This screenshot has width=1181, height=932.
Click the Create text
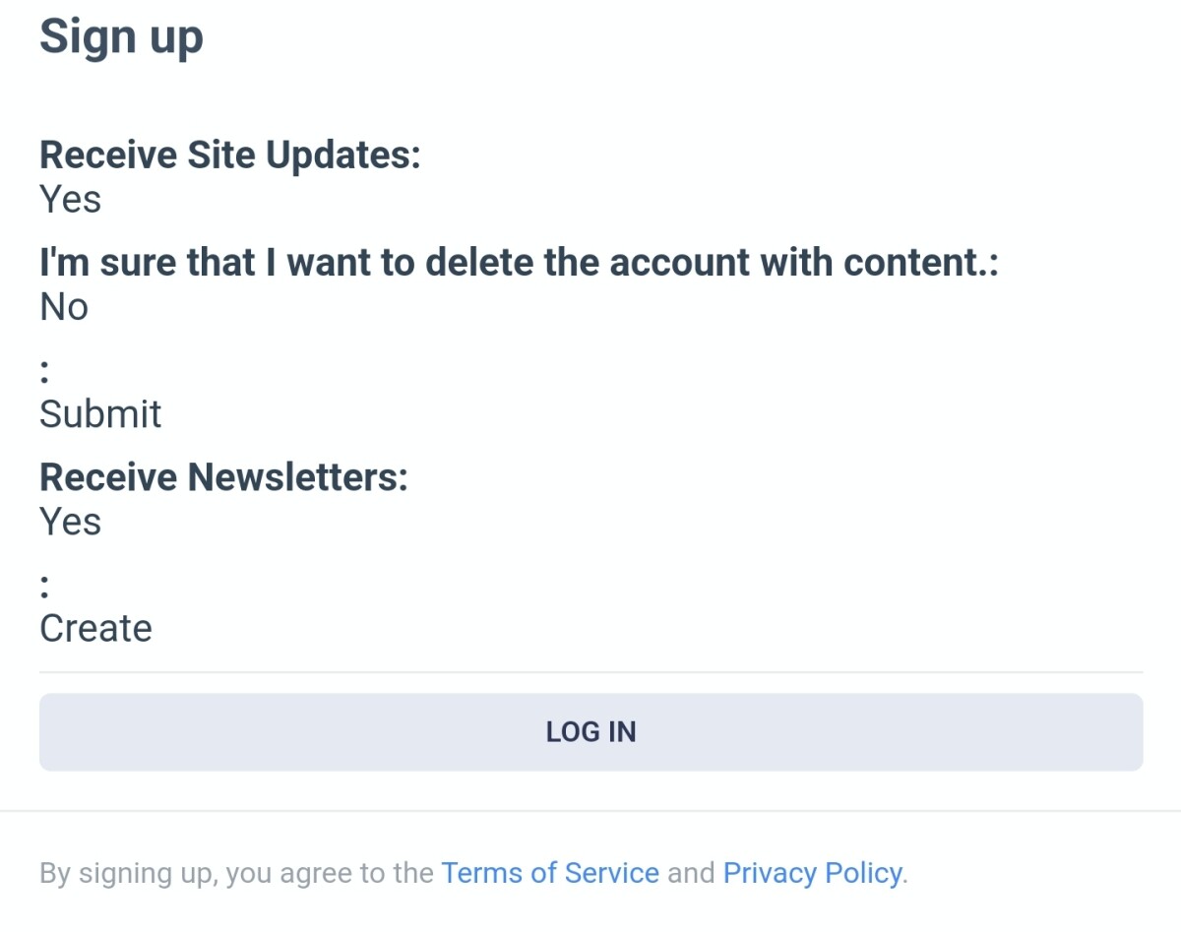[x=95, y=629]
